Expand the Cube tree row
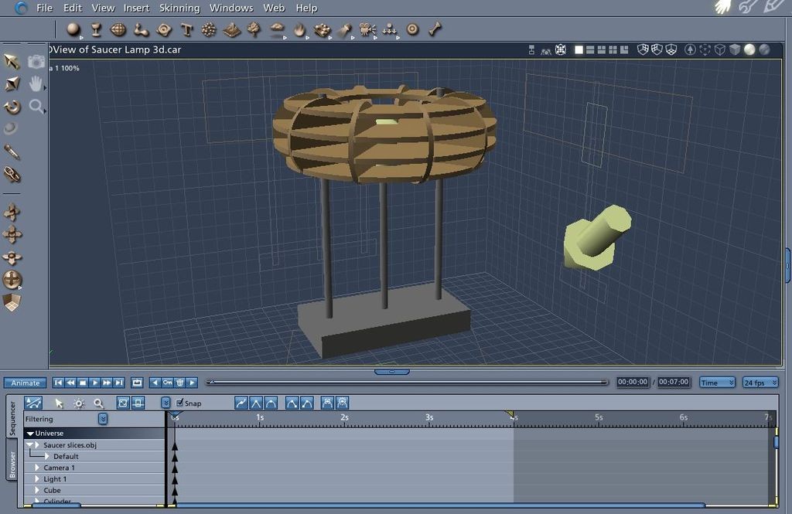 37,490
